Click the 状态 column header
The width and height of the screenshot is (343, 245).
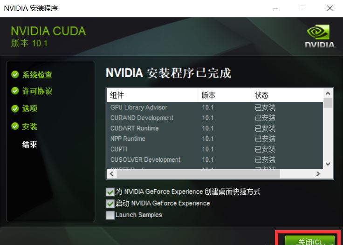point(287,95)
